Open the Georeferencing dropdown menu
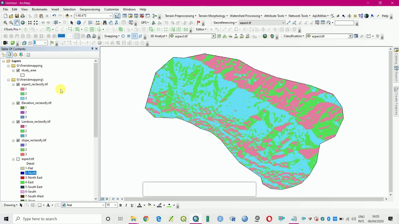Screen dimensions: 399x224 (x=225, y=23)
